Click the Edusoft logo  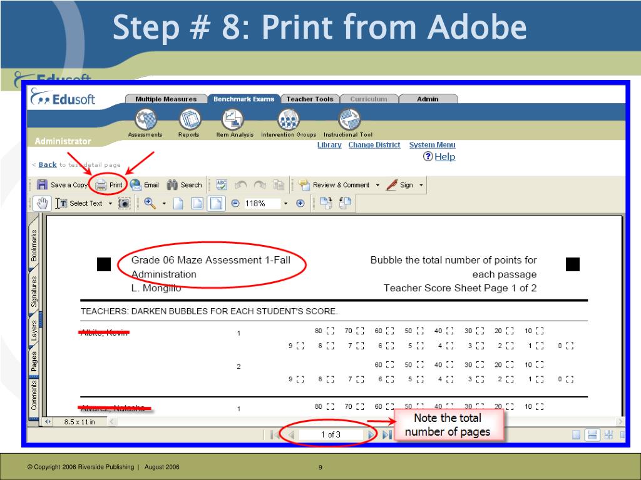click(63, 98)
